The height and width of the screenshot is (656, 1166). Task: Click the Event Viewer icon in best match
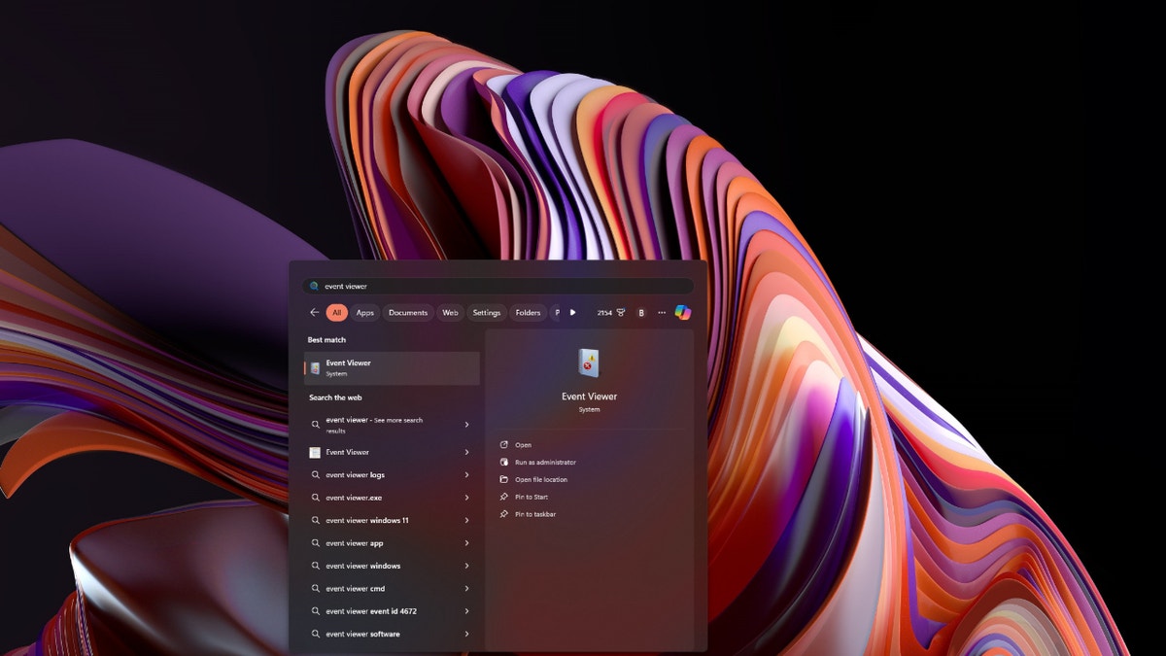click(x=315, y=368)
